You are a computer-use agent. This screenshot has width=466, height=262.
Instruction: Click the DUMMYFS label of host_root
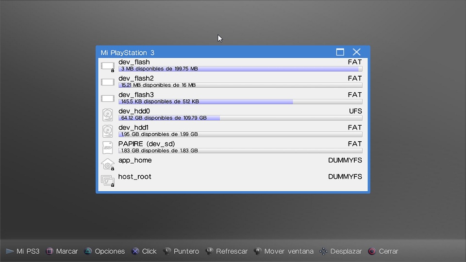(x=345, y=177)
